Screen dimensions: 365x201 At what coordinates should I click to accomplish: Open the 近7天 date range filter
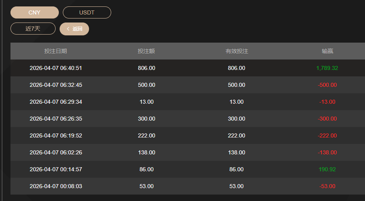tap(33, 29)
